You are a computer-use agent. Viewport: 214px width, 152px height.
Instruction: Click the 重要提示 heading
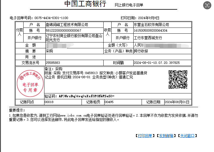coord(17,110)
